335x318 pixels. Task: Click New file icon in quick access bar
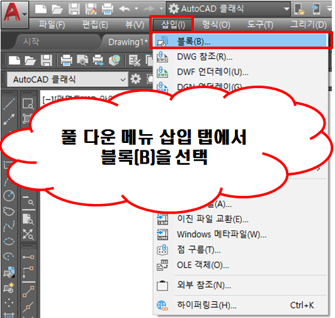tap(40, 9)
